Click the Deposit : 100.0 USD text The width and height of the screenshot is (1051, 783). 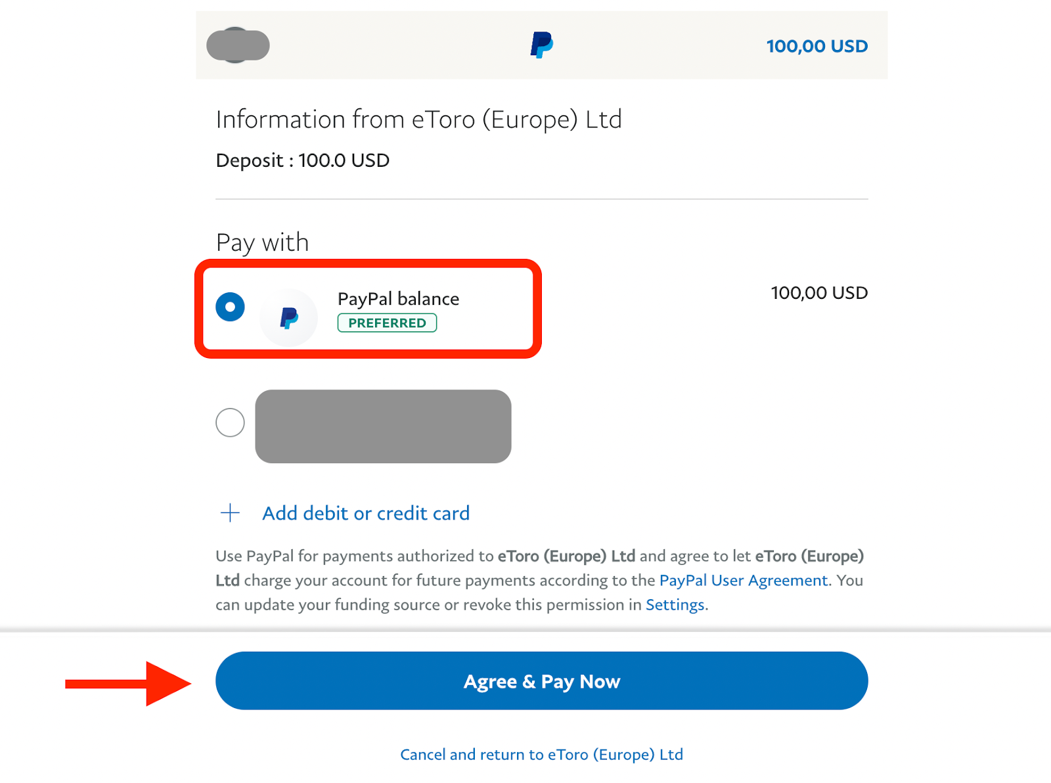tap(303, 160)
